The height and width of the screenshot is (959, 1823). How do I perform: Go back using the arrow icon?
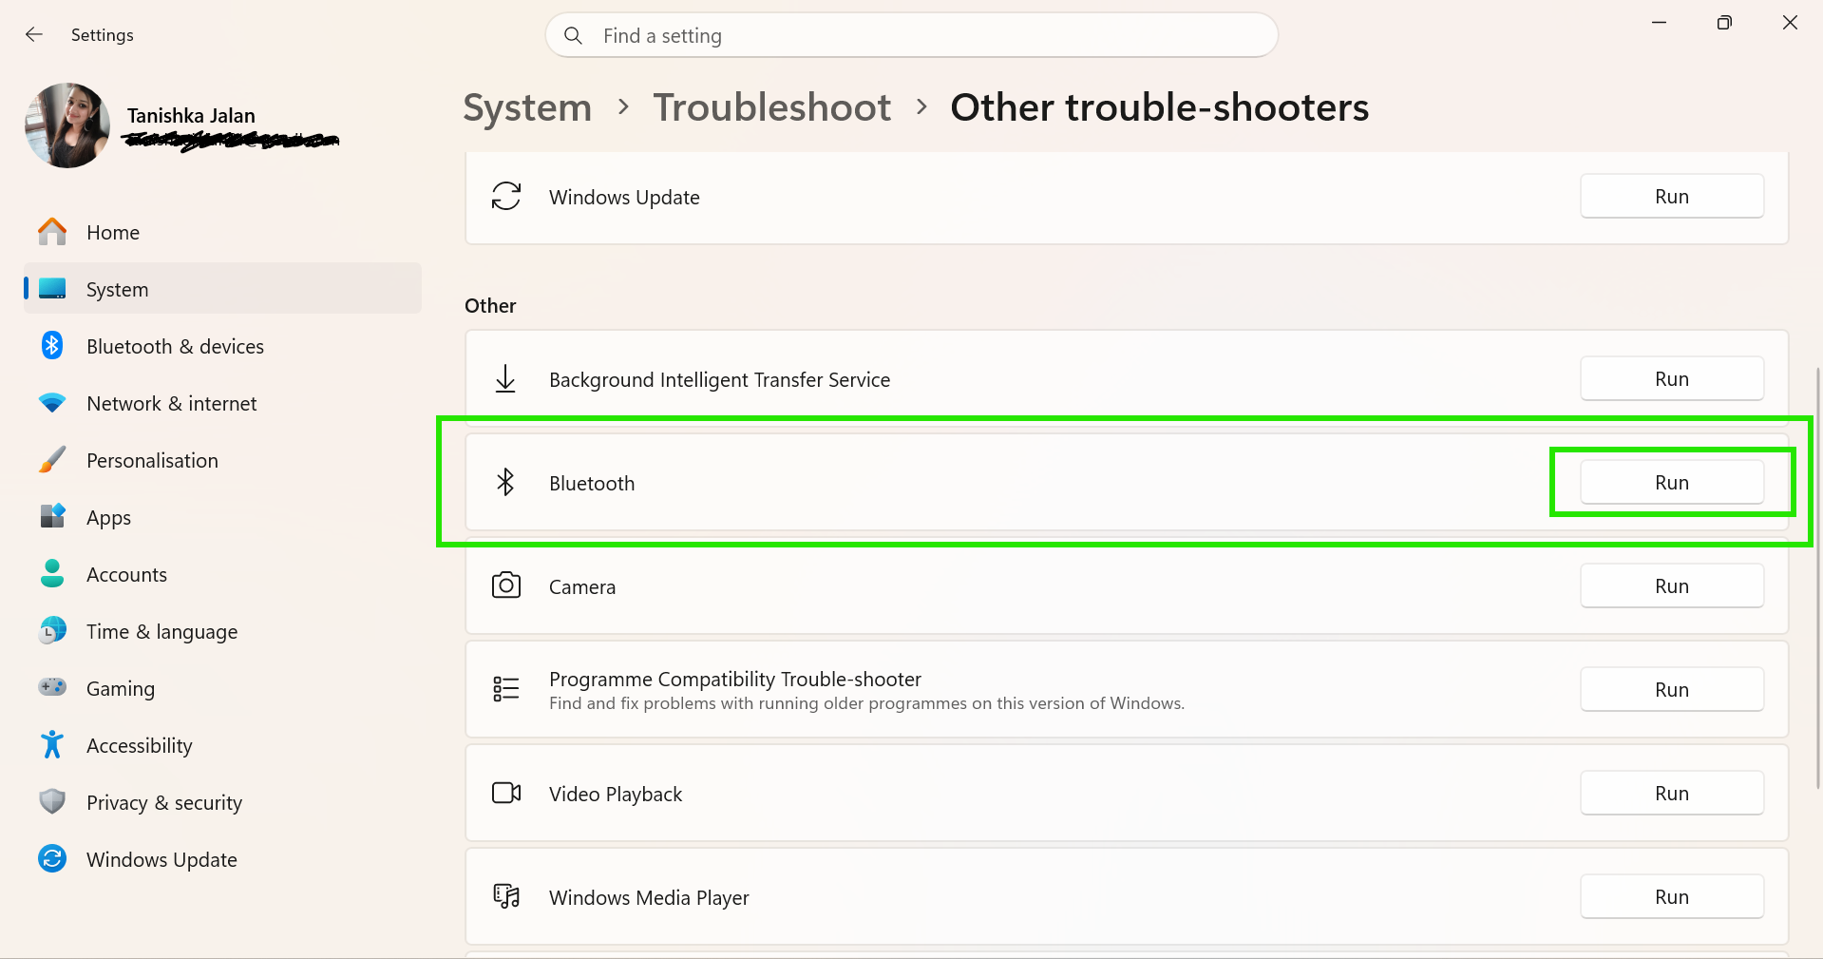[34, 35]
